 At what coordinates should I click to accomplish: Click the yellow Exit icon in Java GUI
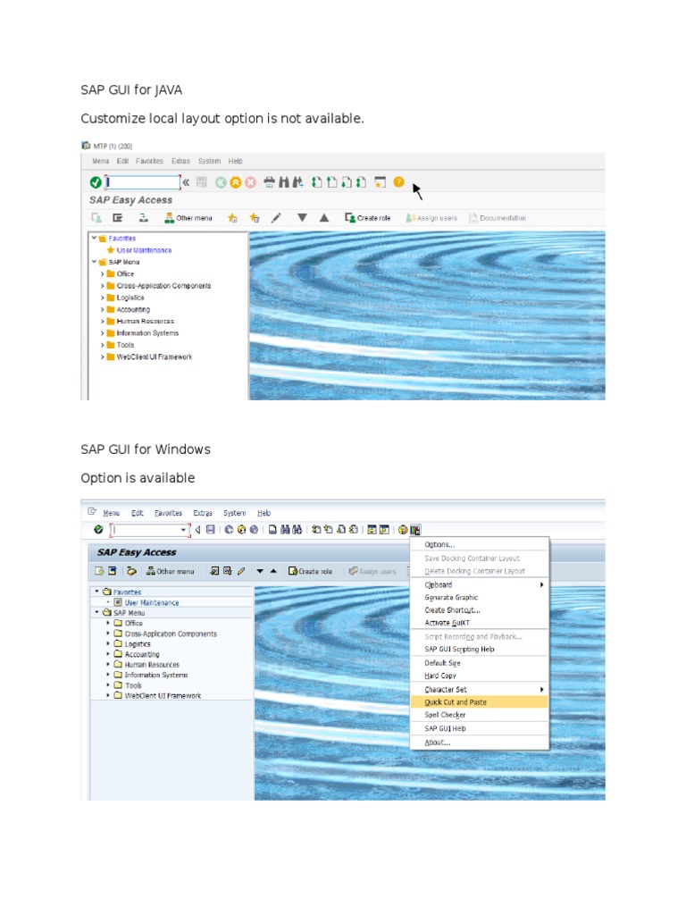tap(235, 182)
